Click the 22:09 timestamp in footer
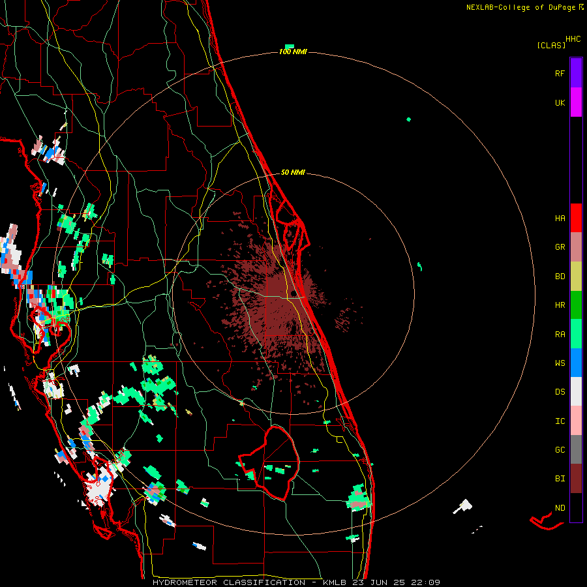Viewport: 587px width, 587px height. (424, 582)
